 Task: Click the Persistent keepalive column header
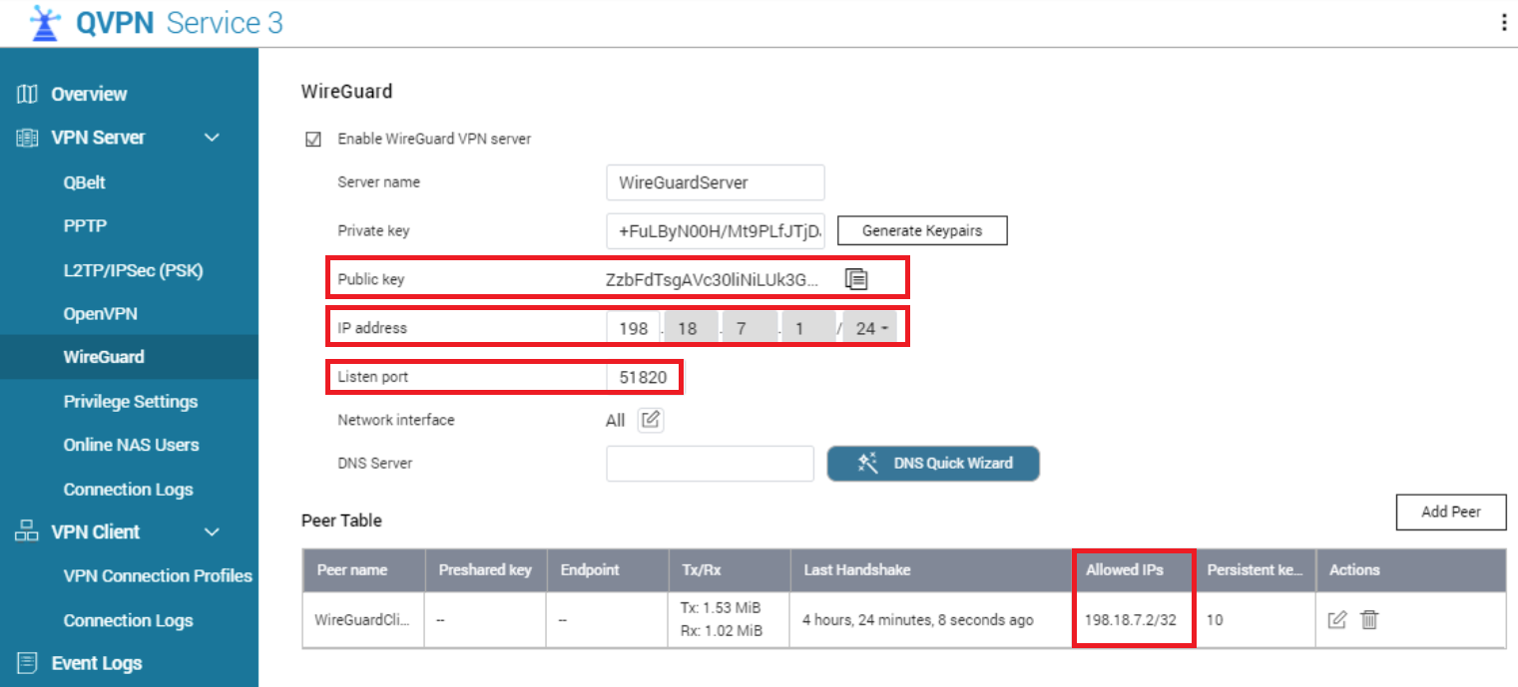coord(1255,570)
